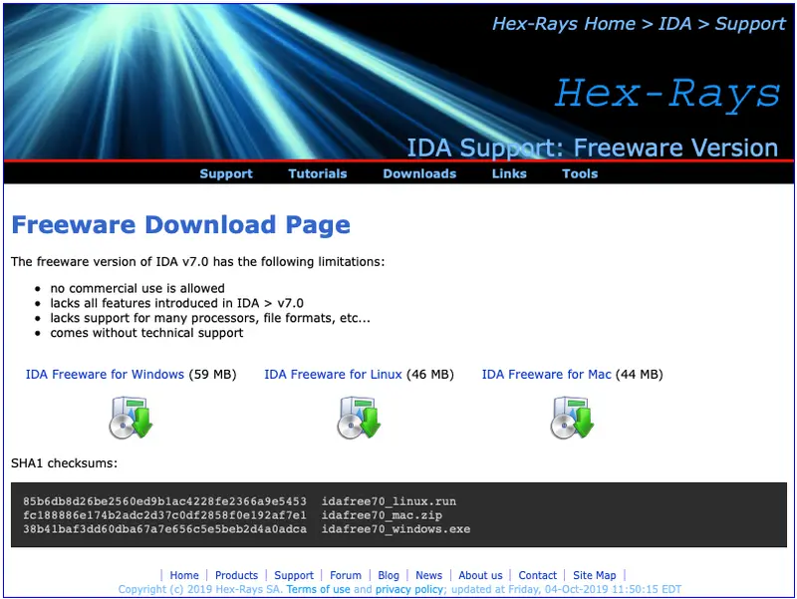Open the Tutorials navigation item
Viewport: 797px width, 599px height.
pyautogui.click(x=317, y=173)
